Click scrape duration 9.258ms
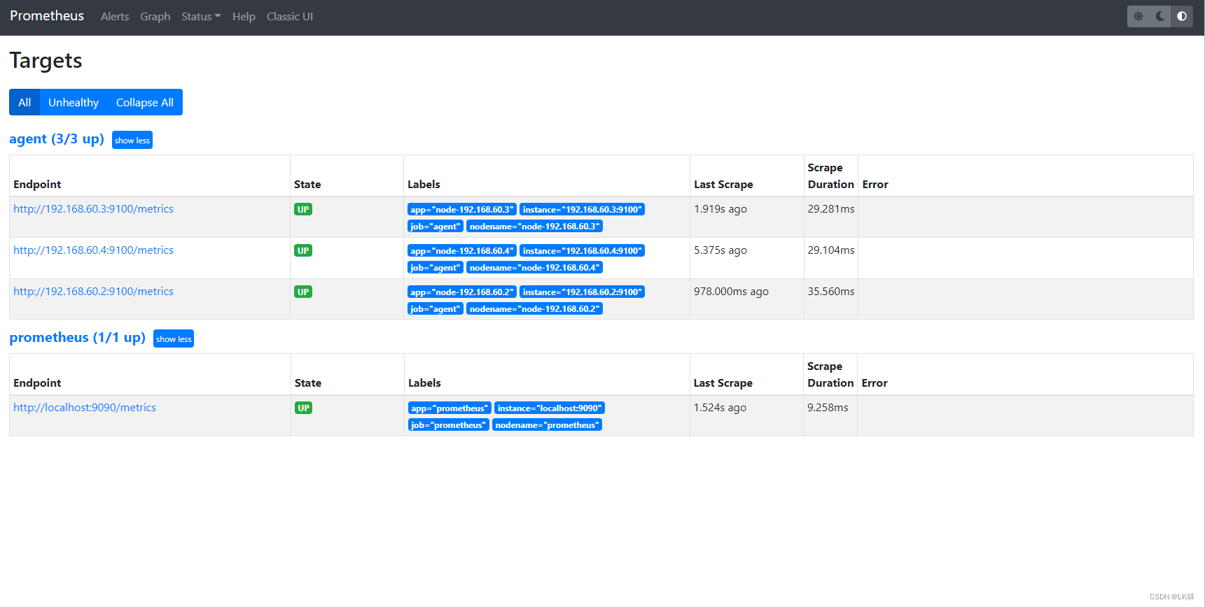This screenshot has height=607, width=1205. tap(828, 407)
